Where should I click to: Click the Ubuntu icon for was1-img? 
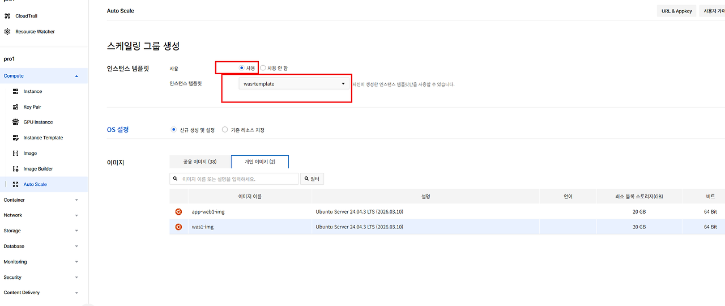click(x=178, y=227)
